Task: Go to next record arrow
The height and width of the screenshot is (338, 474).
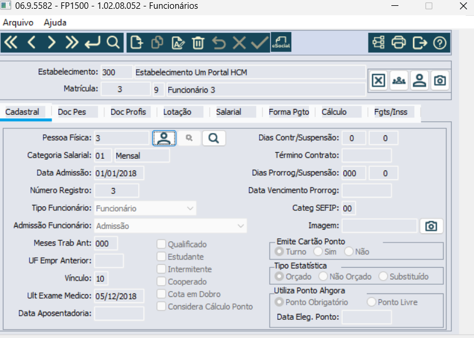Action: pyautogui.click(x=52, y=42)
